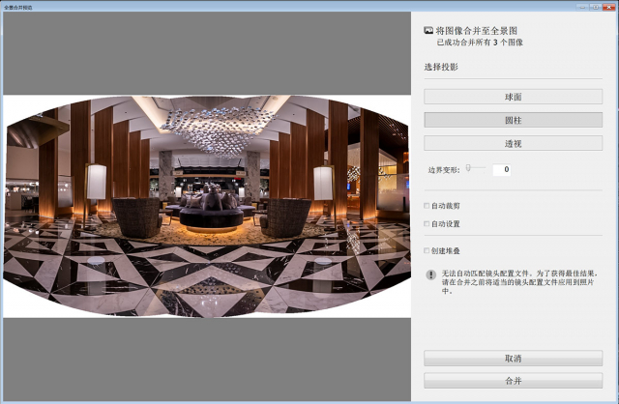This screenshot has width=619, height=404.
Task: Click the 合并 button
Action: coord(513,381)
